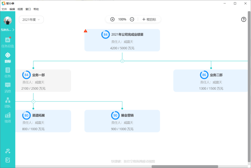251x168 pixels.
Task: Zoom in with the plus circle button
Action: pos(112,20)
